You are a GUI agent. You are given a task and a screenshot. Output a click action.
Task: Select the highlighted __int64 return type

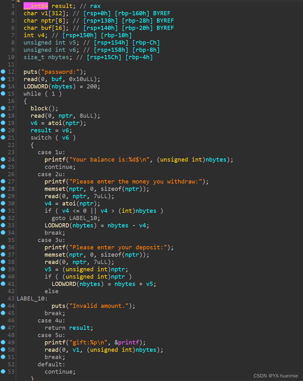(36, 5)
